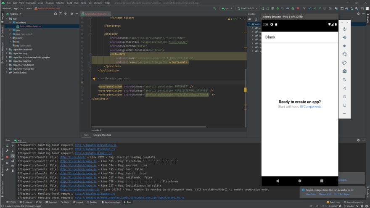Switch to the Merged Manifest tab
This screenshot has height=208, width=370.
tap(102, 135)
